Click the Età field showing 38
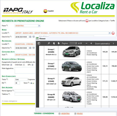Viewport: 117px width, 116px height. (17, 83)
